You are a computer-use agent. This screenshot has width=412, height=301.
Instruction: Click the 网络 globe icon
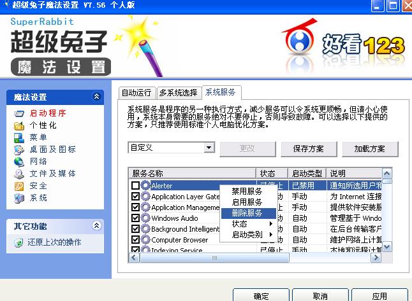coord(19,162)
